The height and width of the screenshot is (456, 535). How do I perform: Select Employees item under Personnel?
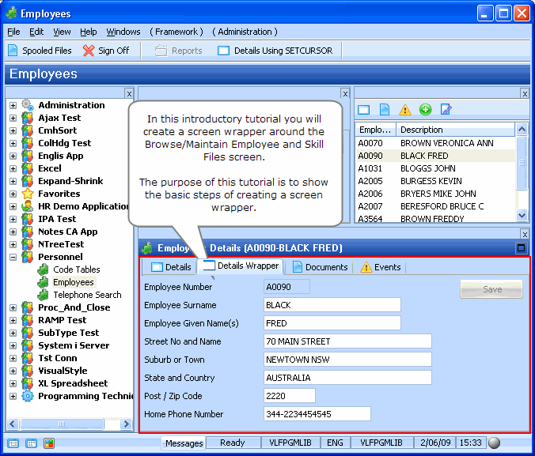click(x=74, y=282)
